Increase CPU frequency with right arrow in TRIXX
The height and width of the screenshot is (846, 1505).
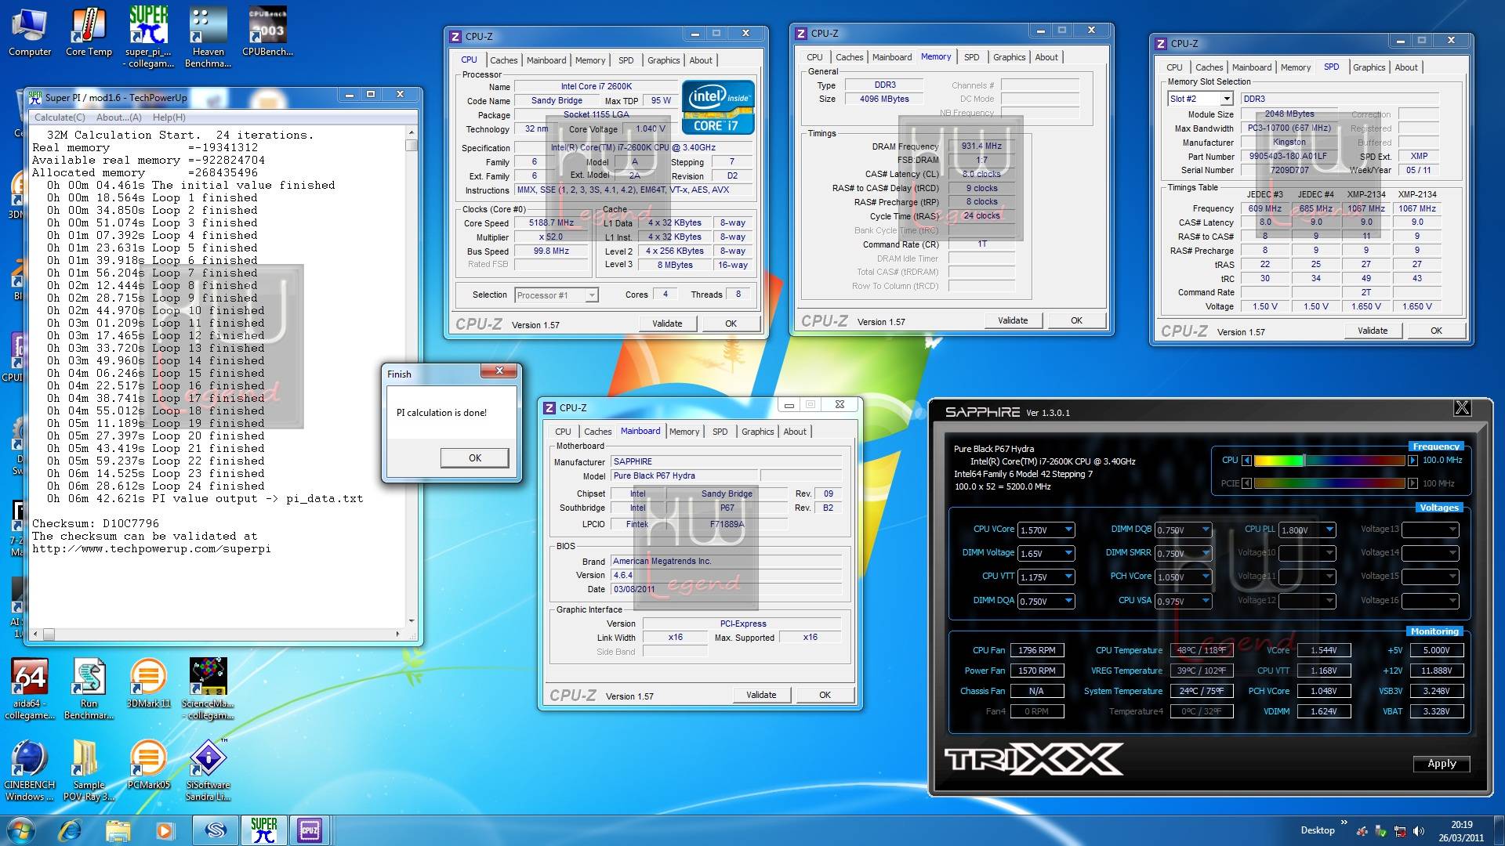click(x=1413, y=461)
